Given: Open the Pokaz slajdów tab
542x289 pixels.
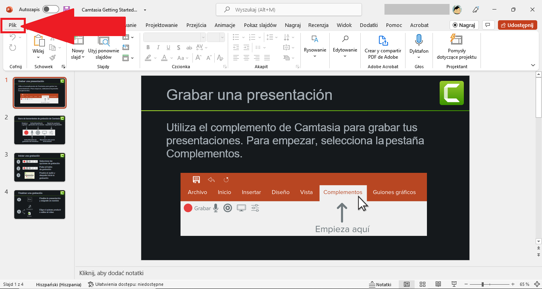Looking at the screenshot, I should 260,25.
